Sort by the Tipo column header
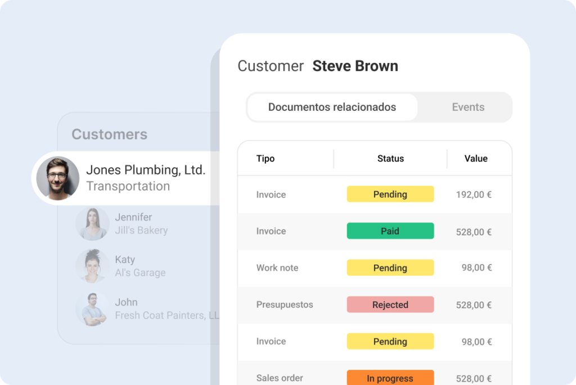 pyautogui.click(x=265, y=159)
